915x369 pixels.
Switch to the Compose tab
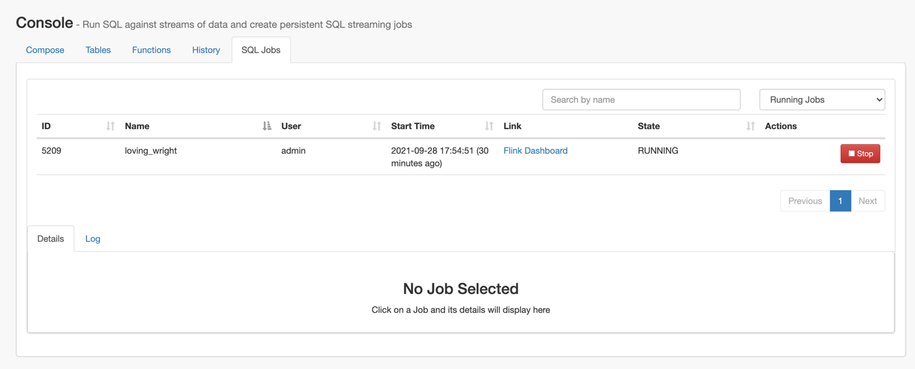(45, 50)
